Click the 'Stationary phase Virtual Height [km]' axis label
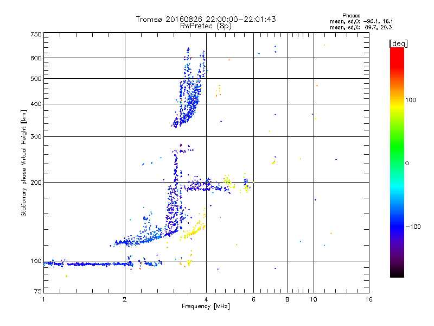This screenshot has height=326, width=434. click(24, 163)
